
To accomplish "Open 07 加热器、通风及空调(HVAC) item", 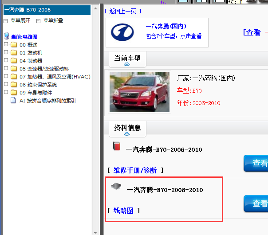I will 55,77.
